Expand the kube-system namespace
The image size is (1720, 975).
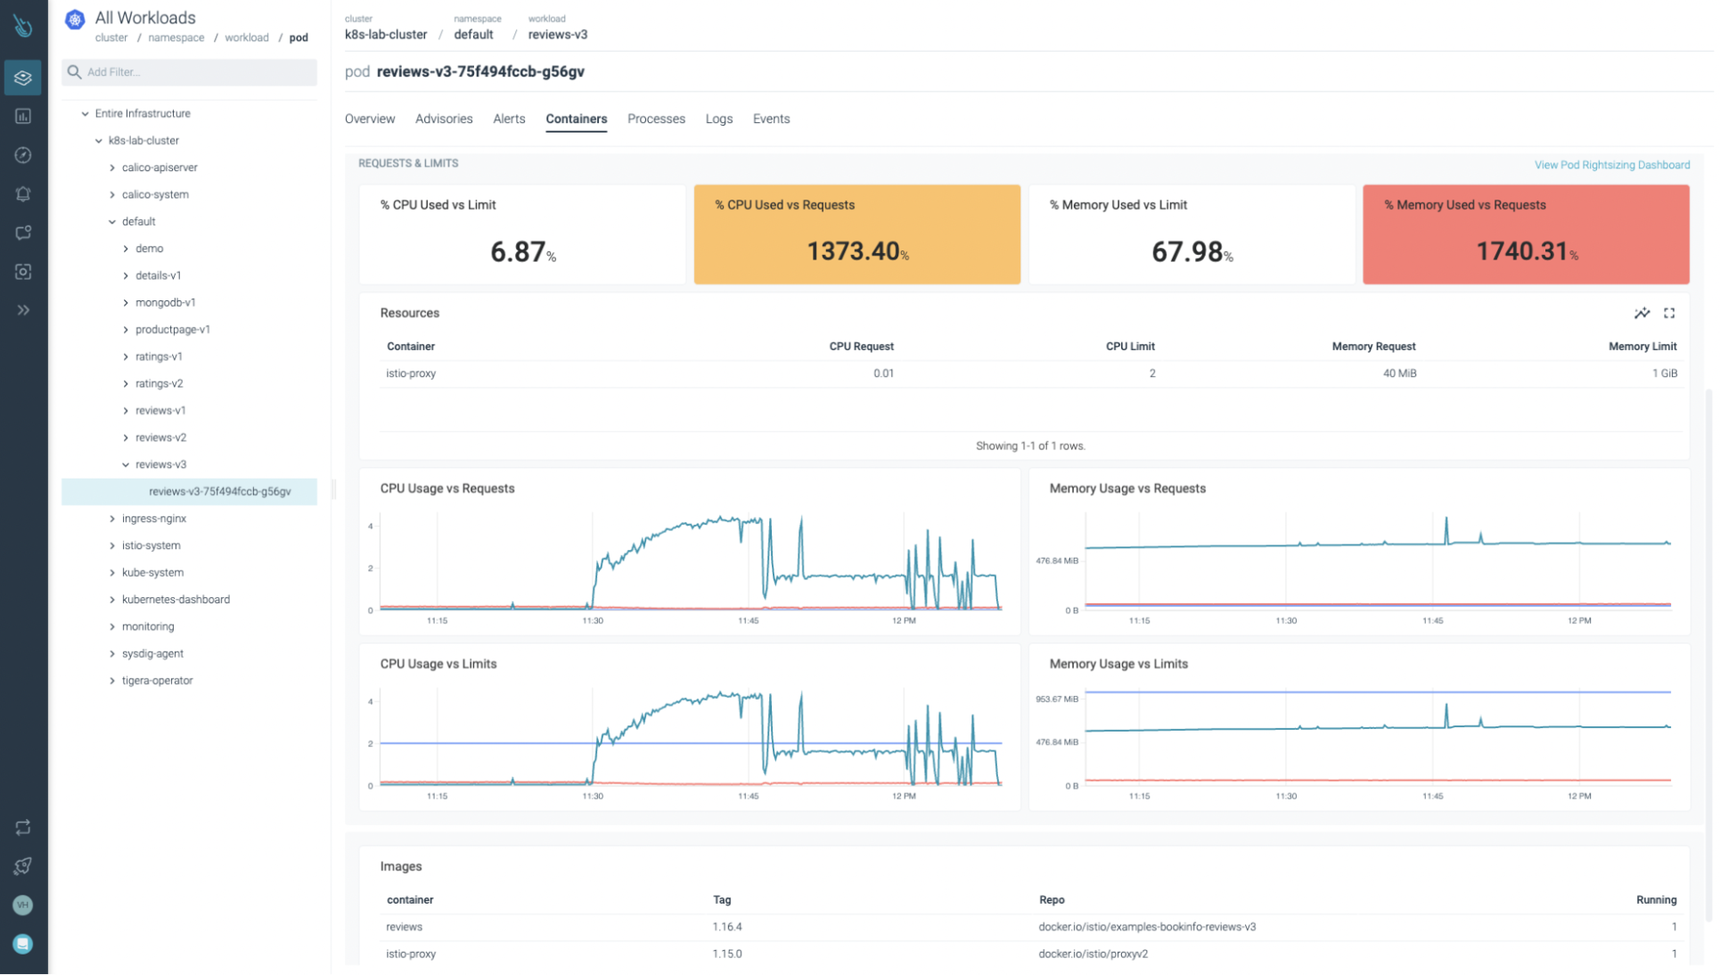pos(112,572)
